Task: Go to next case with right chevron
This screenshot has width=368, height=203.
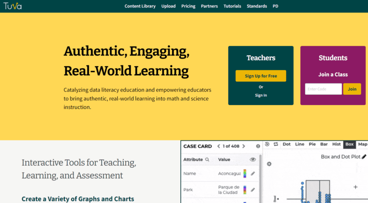Action: pyautogui.click(x=244, y=146)
